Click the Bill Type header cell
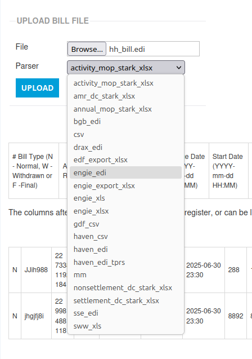The image size is (252, 359). pyautogui.click(x=34, y=171)
